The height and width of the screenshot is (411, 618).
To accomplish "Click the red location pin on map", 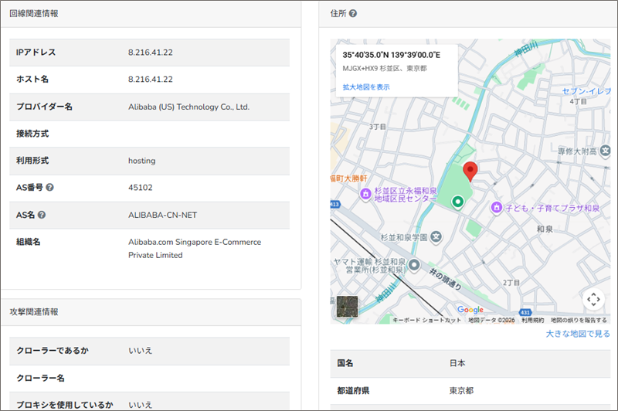I will 470,171.
